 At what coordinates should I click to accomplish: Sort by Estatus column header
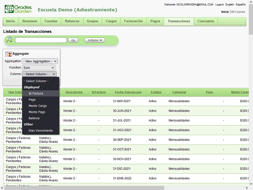click(156, 92)
